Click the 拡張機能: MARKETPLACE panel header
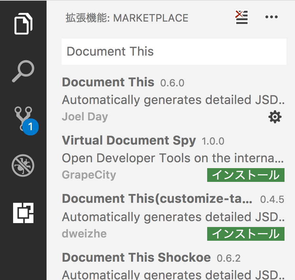 tap(127, 18)
